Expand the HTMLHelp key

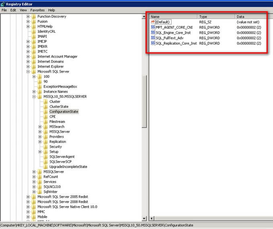coord(28,27)
